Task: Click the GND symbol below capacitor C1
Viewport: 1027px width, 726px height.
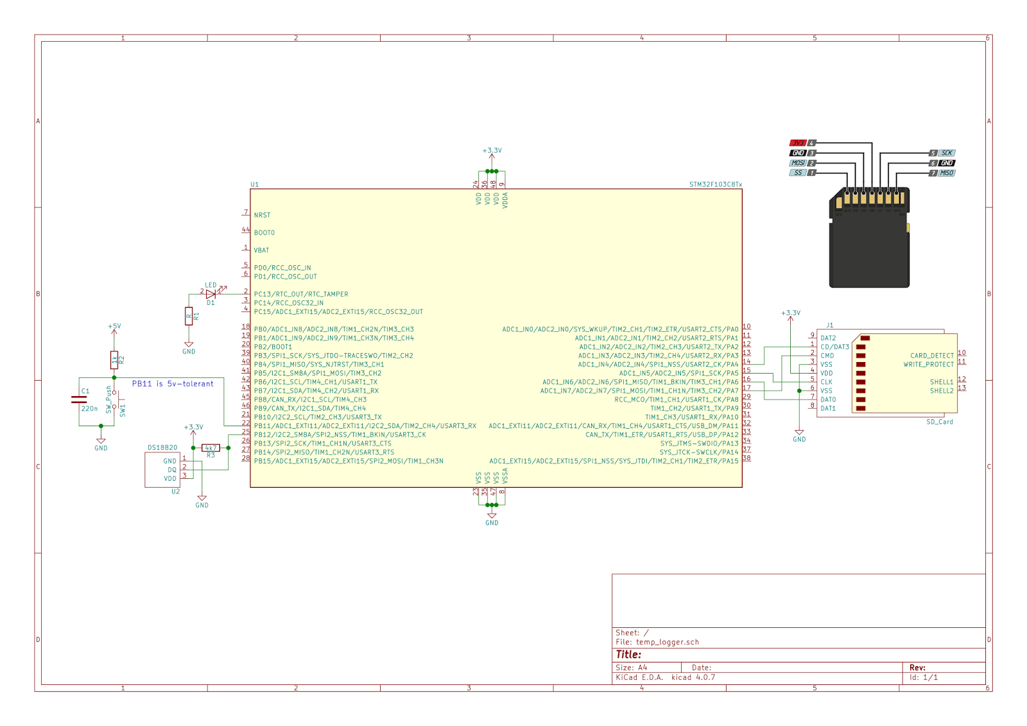Action: 100,443
